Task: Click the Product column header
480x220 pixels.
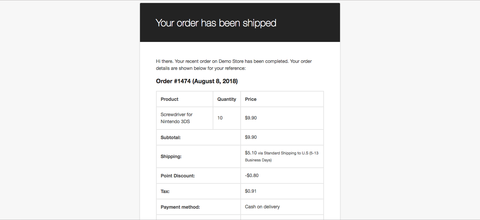Action: pyautogui.click(x=169, y=99)
